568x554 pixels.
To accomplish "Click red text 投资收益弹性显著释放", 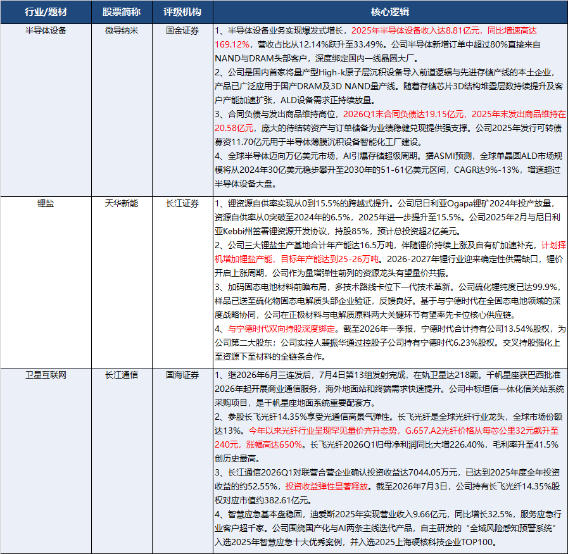I will pyautogui.click(x=326, y=486).
